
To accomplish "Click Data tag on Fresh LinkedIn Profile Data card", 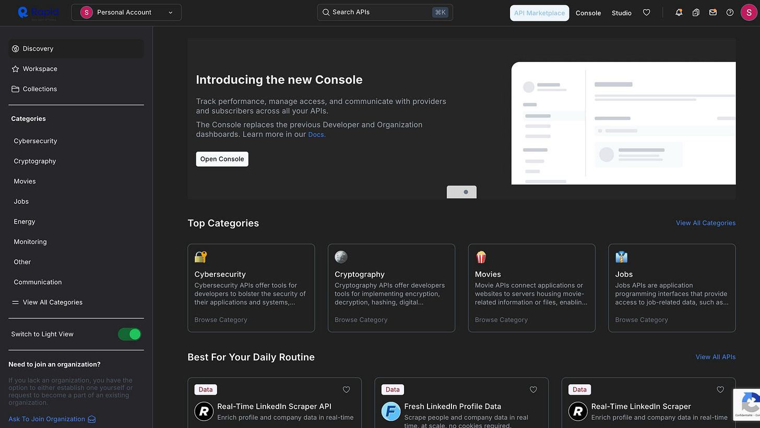I will tap(393, 389).
